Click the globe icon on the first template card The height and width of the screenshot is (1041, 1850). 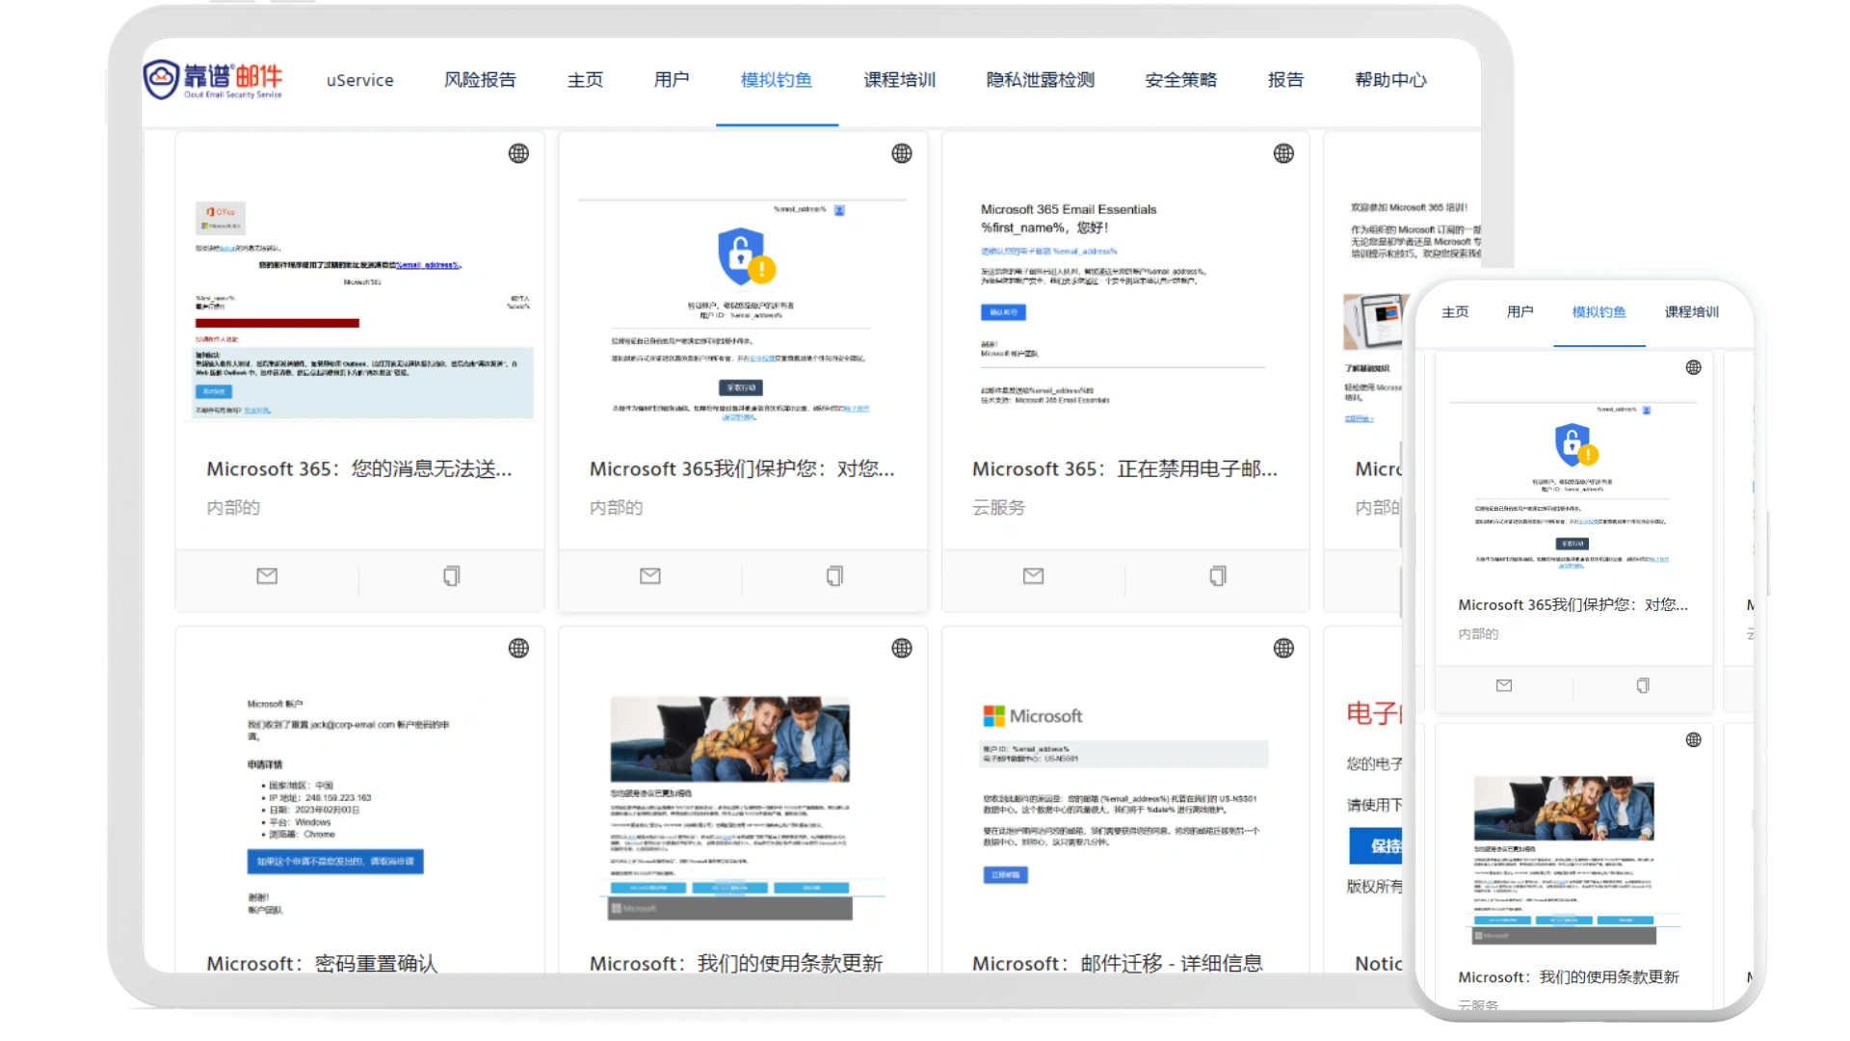tap(518, 153)
